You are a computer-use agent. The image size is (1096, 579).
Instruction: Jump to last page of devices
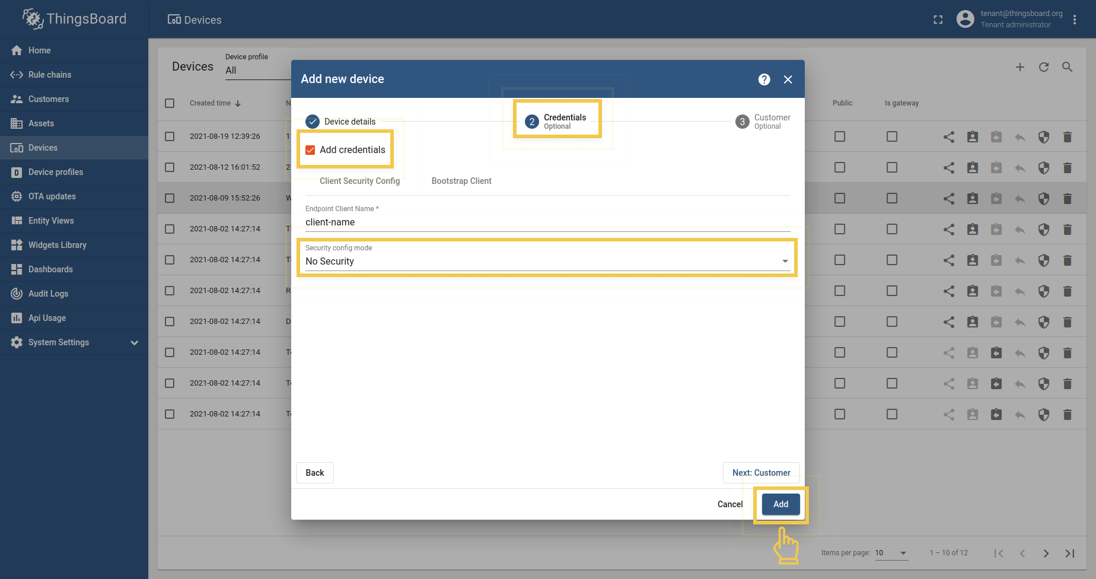[1069, 553]
